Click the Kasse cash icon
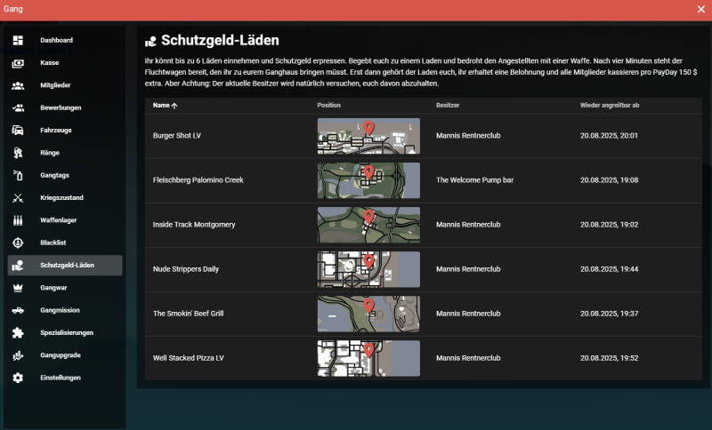712x430 pixels. click(18, 63)
